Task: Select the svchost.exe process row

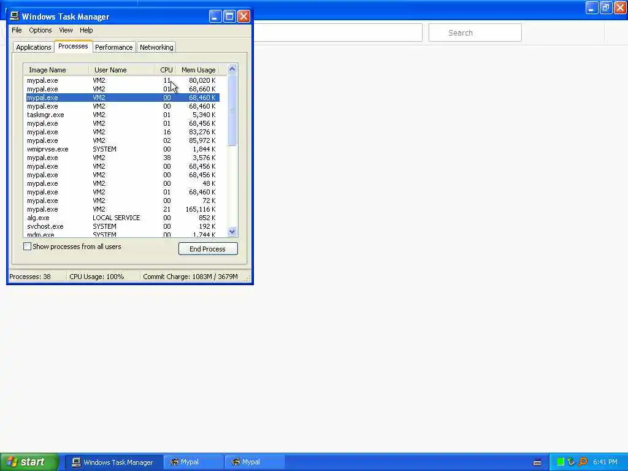Action: tap(123, 226)
